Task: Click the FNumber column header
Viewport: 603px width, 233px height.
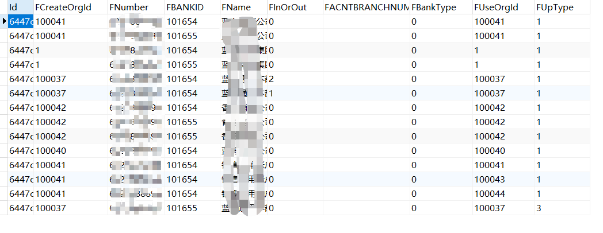Action: point(136,7)
